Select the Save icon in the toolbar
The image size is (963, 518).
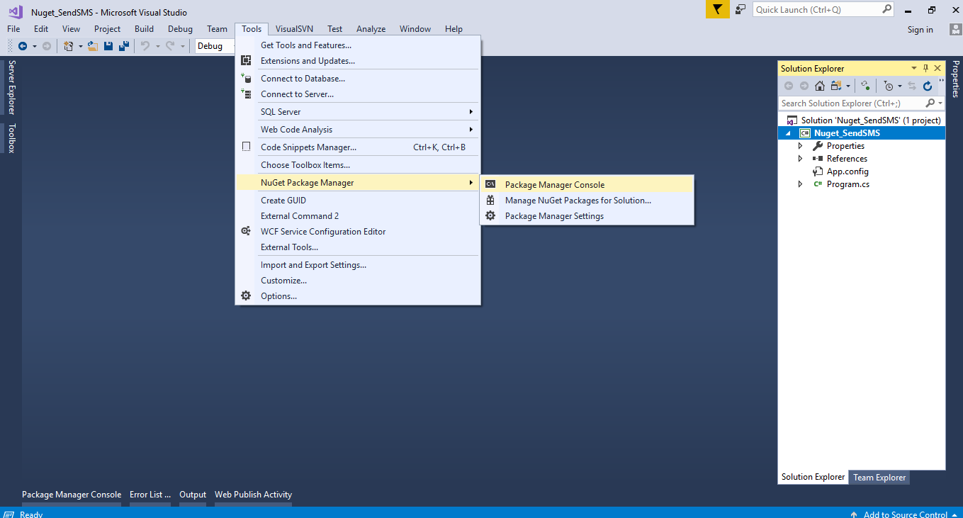coord(108,45)
